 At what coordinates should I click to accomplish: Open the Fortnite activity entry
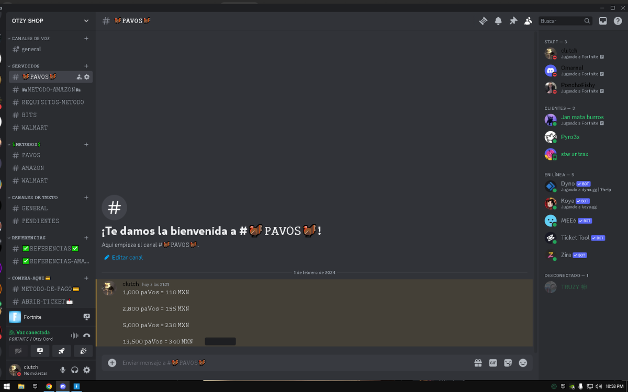click(x=51, y=317)
